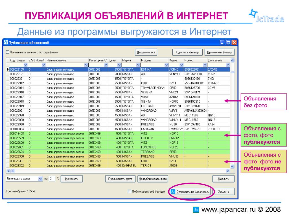This screenshot has width=289, height=216.
Task: Click engine cell 'ZD30-DD'
Action: (x=219, y=129)
